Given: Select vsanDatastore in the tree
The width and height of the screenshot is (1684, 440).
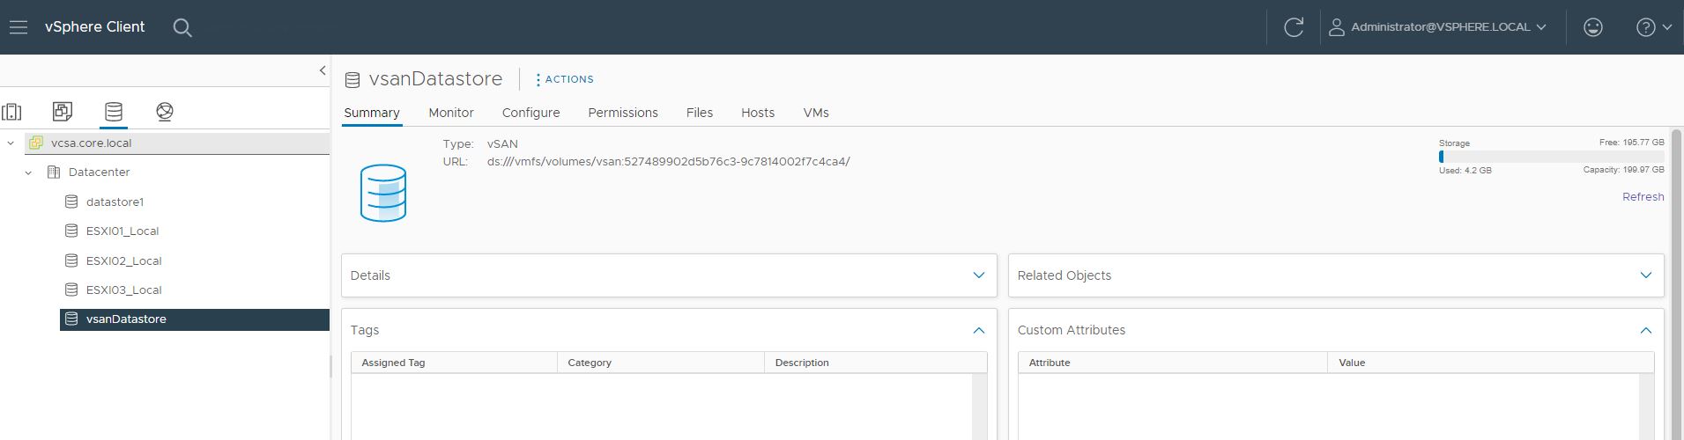Looking at the screenshot, I should 126,319.
